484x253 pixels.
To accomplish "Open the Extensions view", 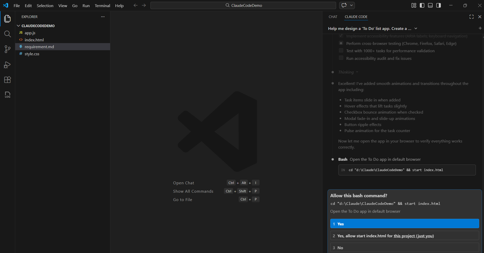I will click(7, 80).
